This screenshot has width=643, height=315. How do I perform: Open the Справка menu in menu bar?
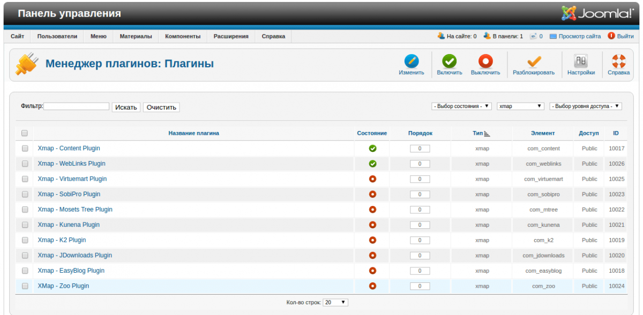(x=273, y=36)
